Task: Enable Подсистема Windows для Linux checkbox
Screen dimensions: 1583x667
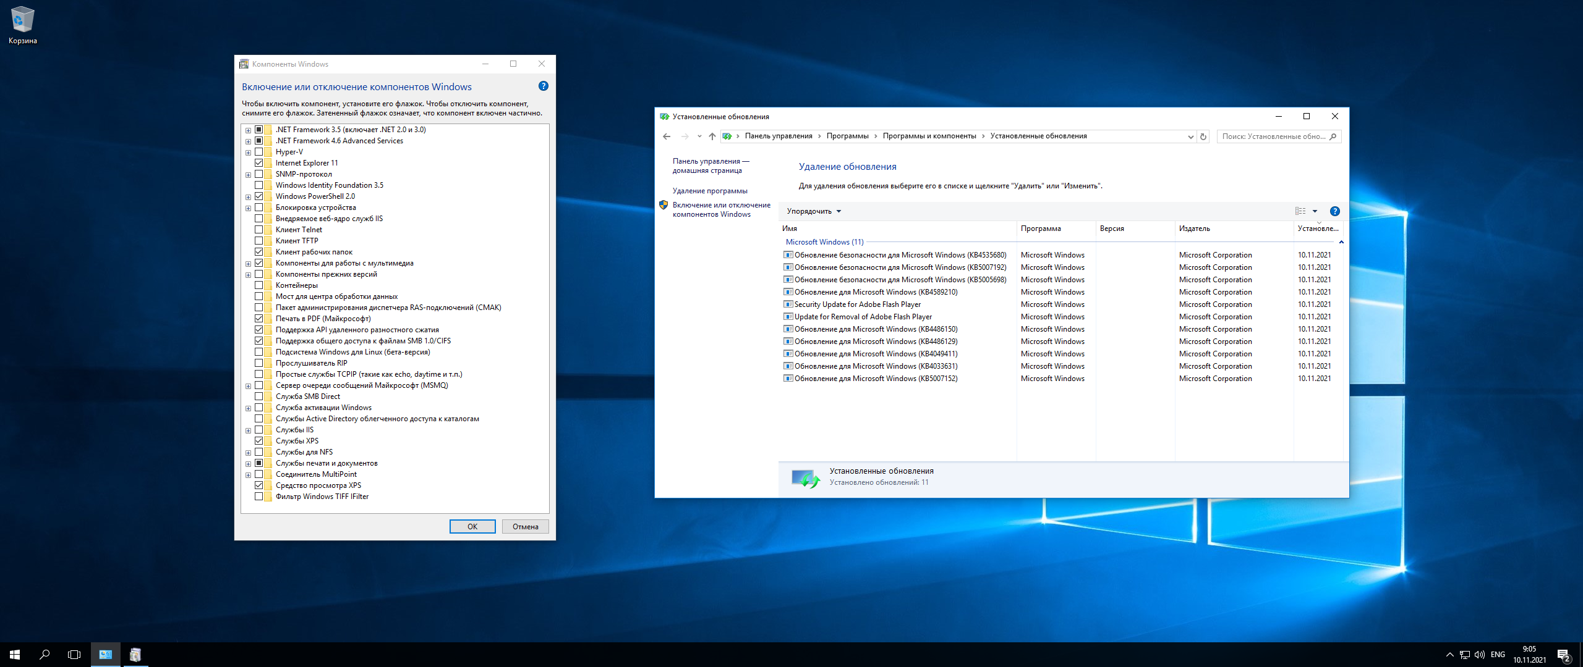Action: [x=259, y=352]
